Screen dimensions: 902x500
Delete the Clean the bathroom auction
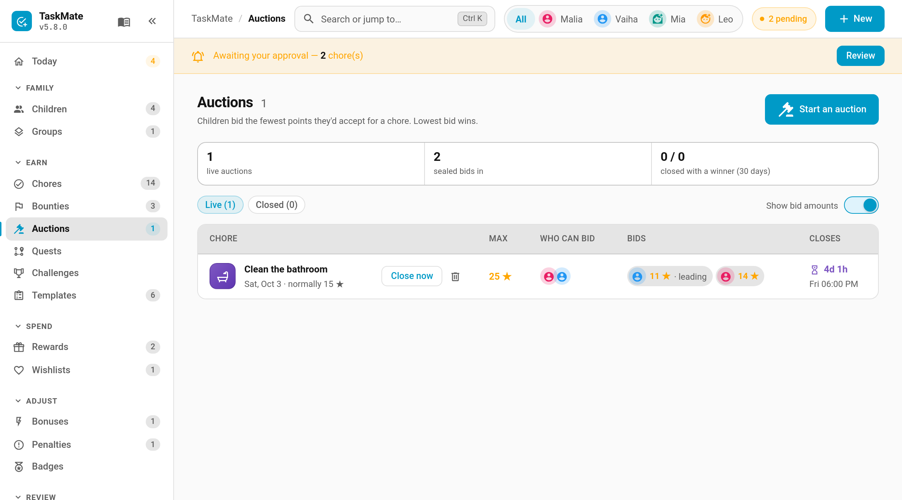click(455, 276)
